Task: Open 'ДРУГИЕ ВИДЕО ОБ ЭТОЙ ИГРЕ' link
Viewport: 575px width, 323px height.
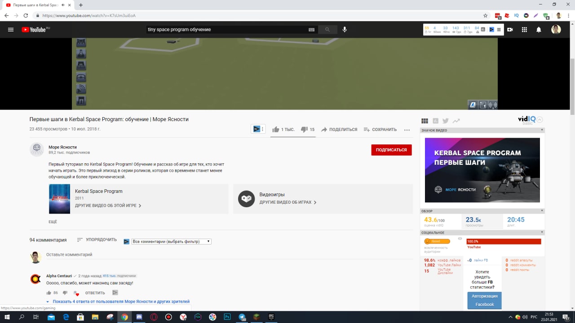Action: point(108,205)
